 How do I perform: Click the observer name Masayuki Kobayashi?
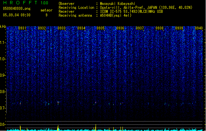click(x=118, y=4)
